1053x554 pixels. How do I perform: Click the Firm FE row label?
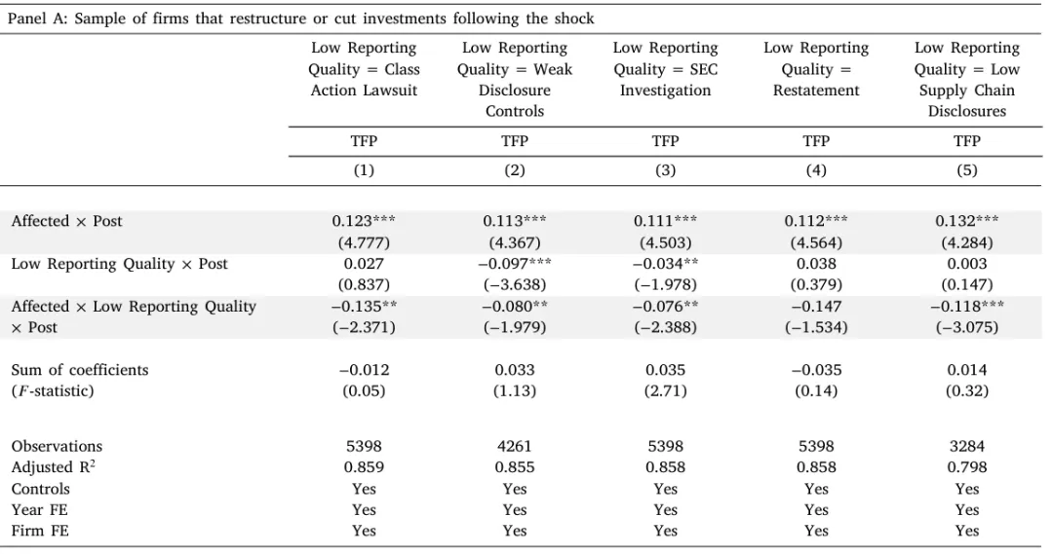click(40, 531)
